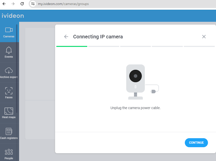This screenshot has height=161, width=216.
Task: Open Cash registers in sidebar
Action: pyautogui.click(x=9, y=133)
